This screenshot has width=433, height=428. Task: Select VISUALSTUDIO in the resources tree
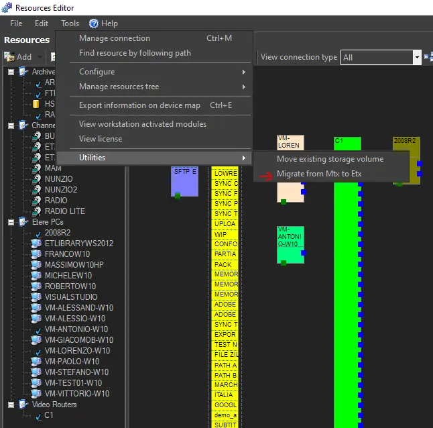tap(70, 297)
